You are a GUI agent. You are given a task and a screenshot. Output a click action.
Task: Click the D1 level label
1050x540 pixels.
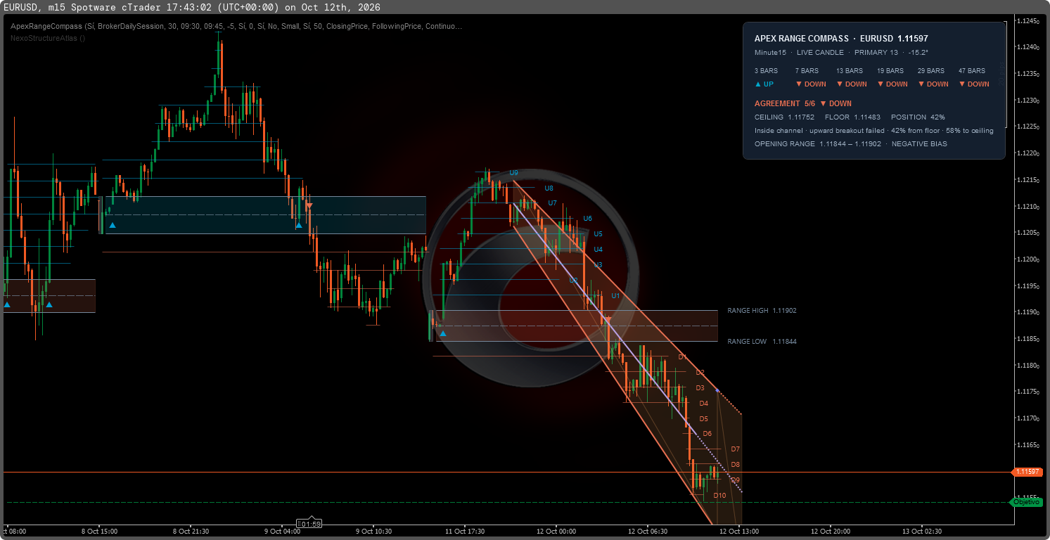(682, 357)
